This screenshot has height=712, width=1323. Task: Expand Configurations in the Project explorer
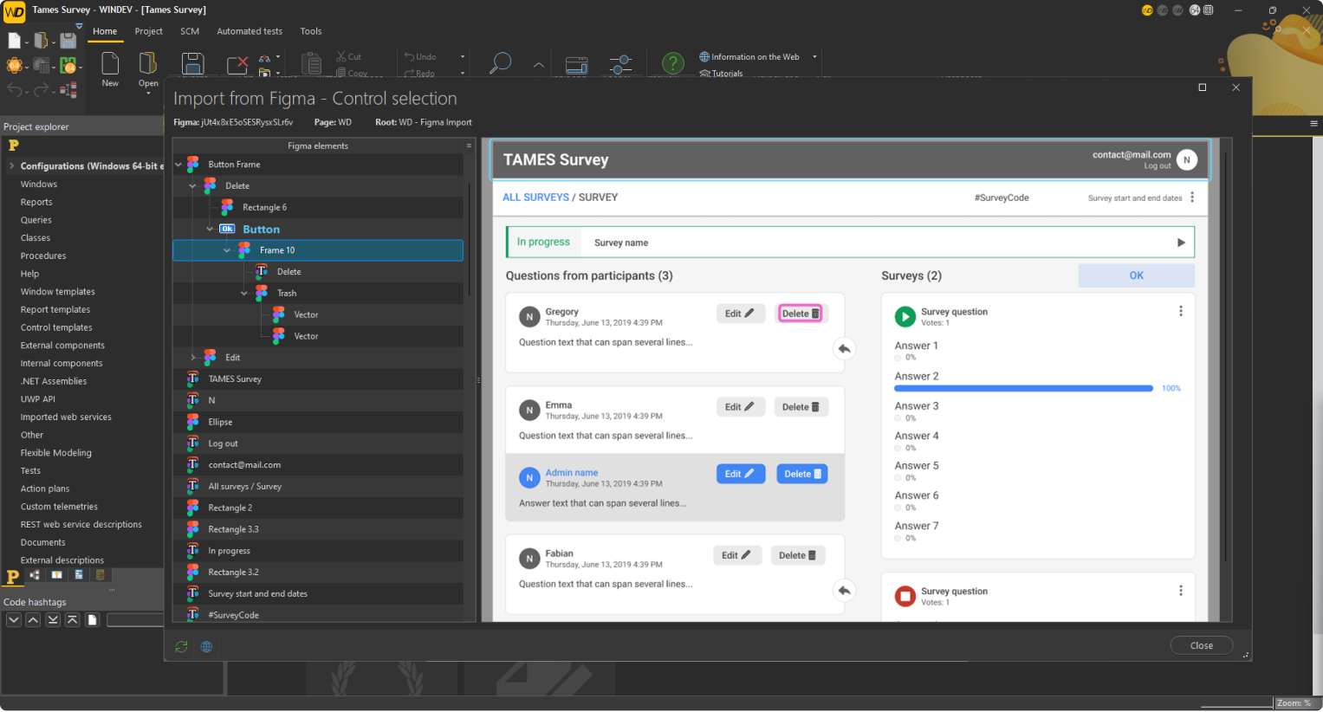pos(11,165)
